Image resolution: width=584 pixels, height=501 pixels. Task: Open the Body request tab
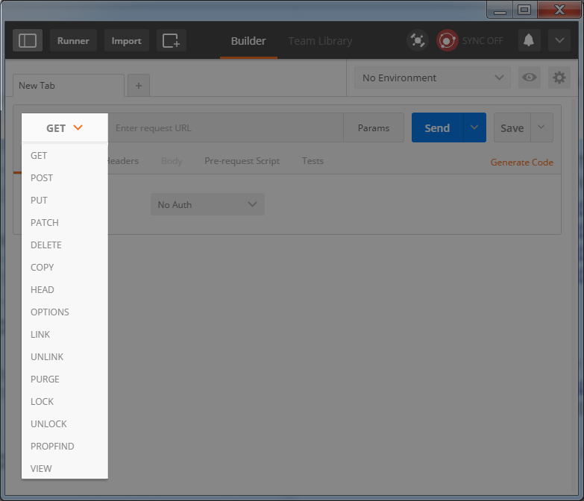(x=172, y=161)
